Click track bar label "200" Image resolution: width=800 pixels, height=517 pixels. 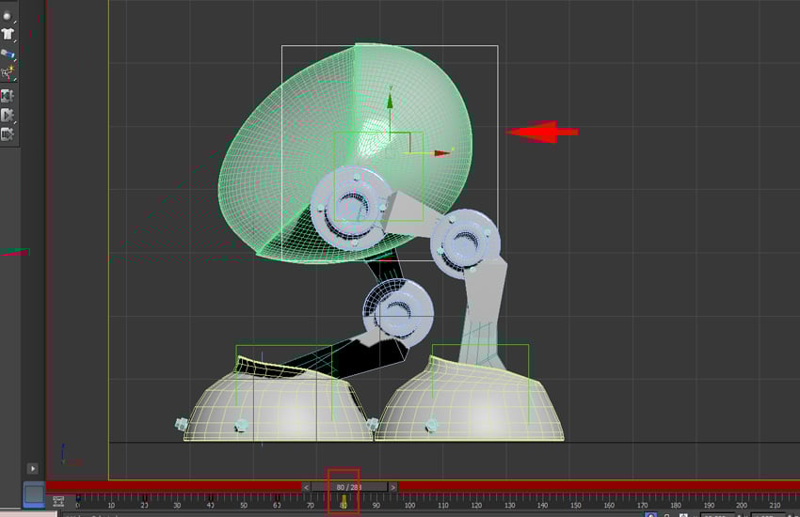742,506
